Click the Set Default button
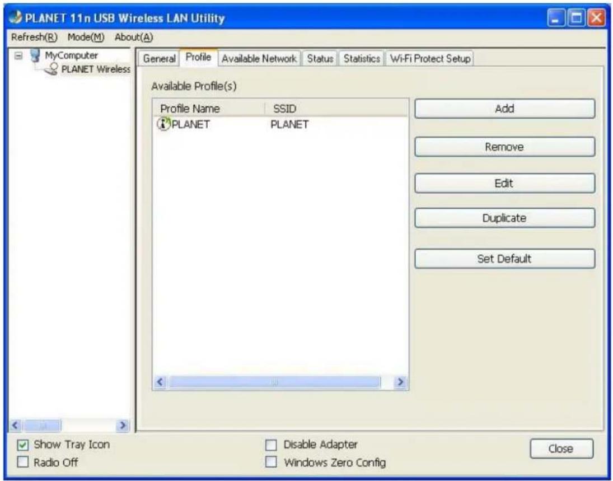 pyautogui.click(x=505, y=259)
